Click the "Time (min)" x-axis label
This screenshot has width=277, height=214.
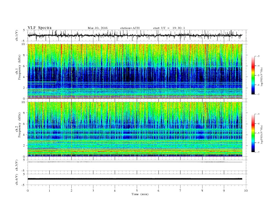pos(140,194)
